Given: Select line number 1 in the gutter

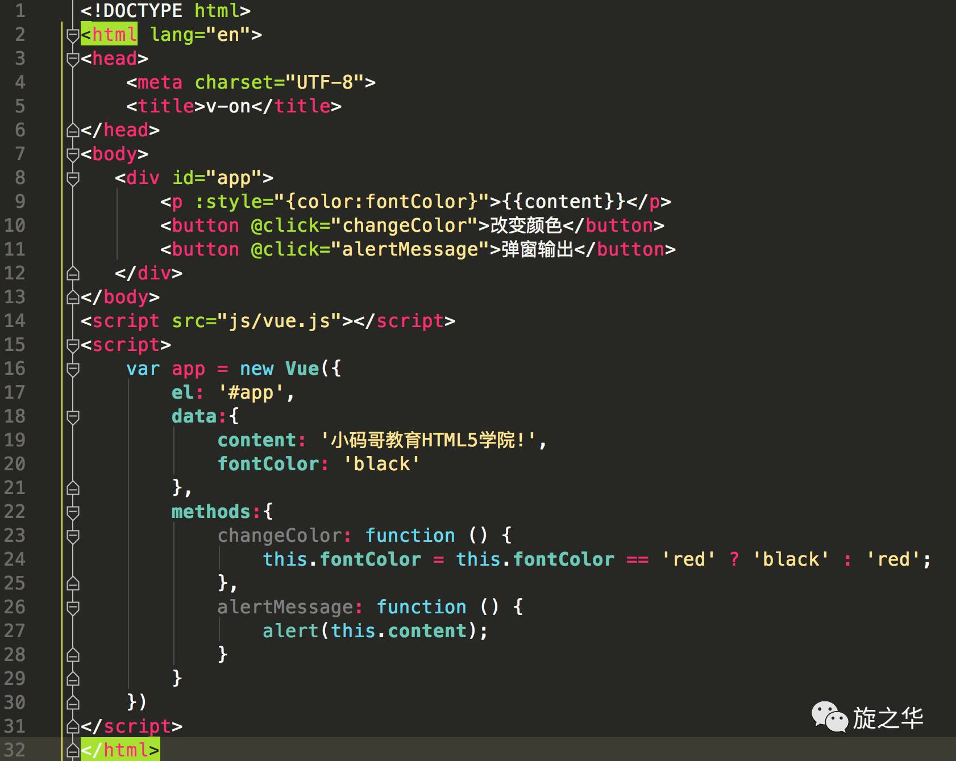Looking at the screenshot, I should point(20,11).
